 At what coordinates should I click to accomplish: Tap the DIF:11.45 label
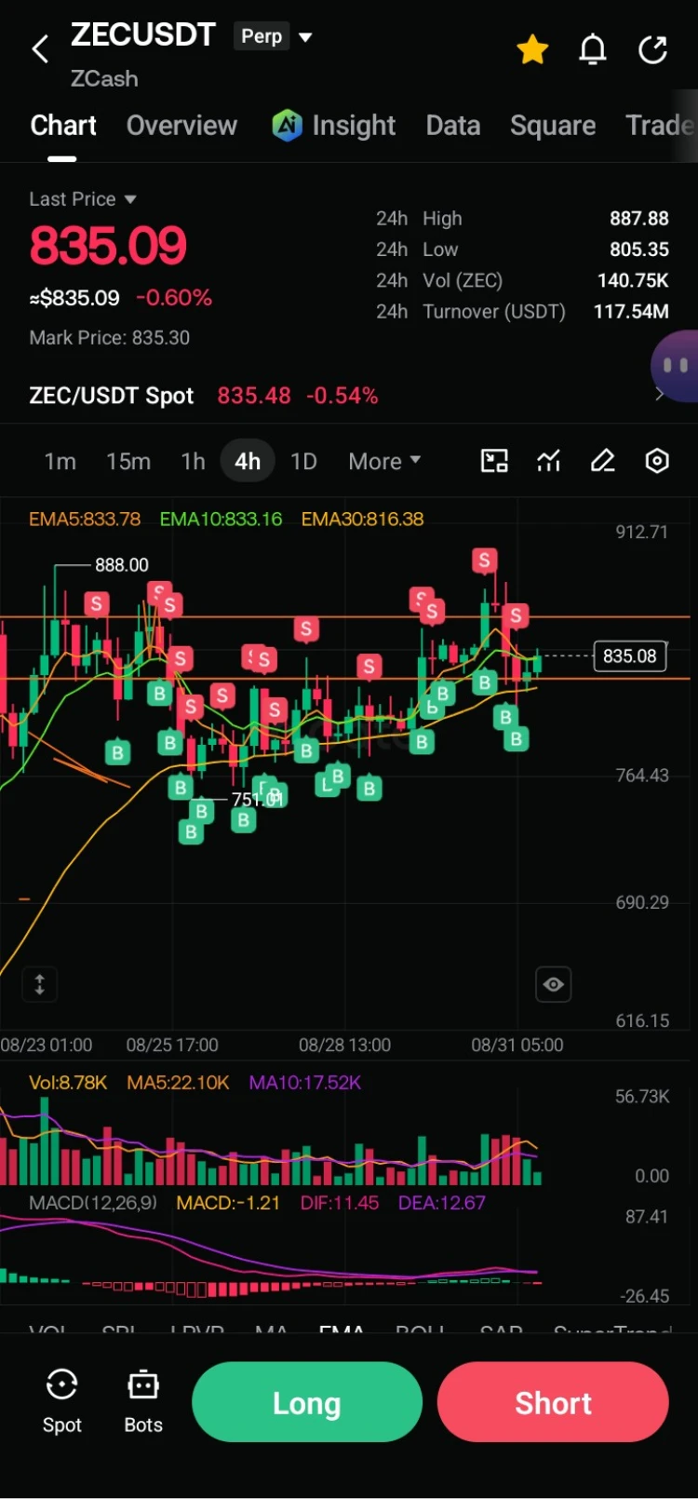(340, 1203)
